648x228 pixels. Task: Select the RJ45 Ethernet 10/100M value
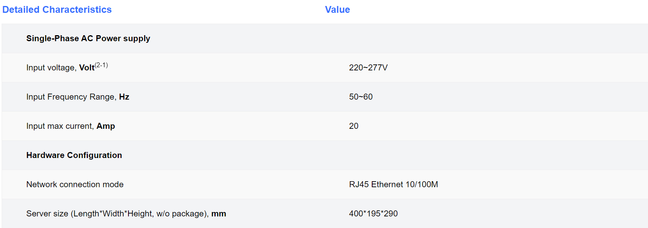[x=393, y=184]
